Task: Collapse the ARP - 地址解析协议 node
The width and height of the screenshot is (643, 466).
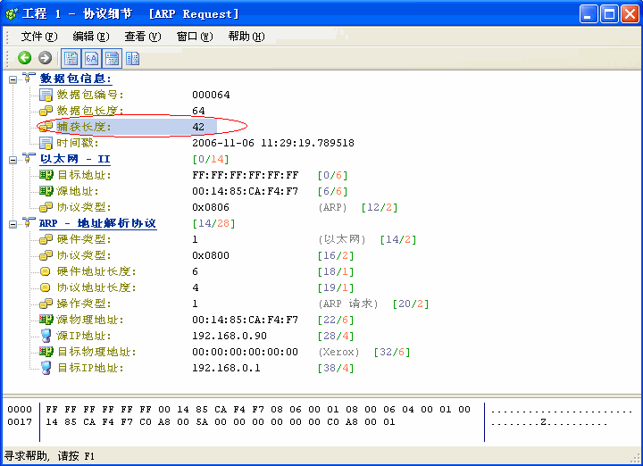Action: click(13, 224)
